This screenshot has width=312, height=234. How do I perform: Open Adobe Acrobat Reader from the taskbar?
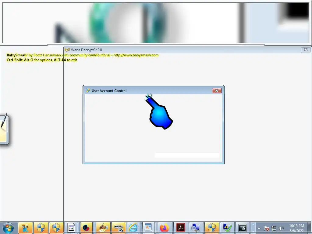[180, 228]
